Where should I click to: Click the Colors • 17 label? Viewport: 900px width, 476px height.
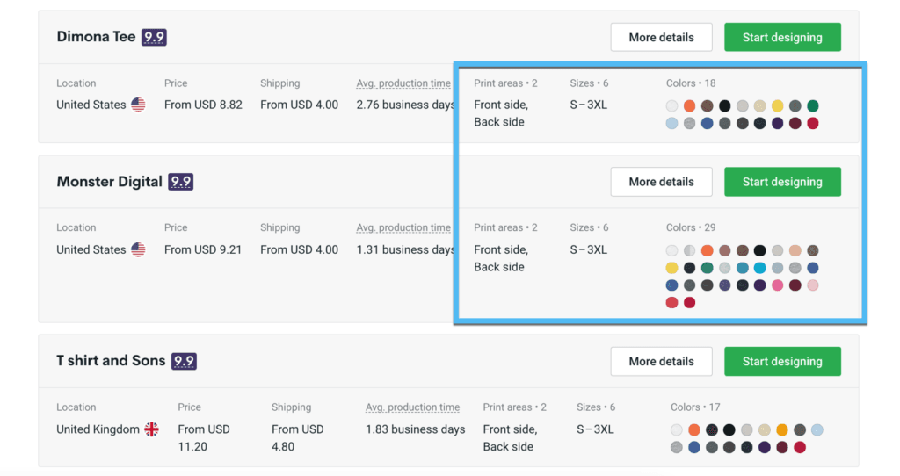coord(695,407)
